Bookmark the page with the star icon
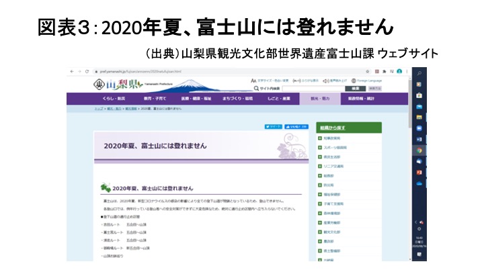The image size is (484, 272). pos(367,71)
